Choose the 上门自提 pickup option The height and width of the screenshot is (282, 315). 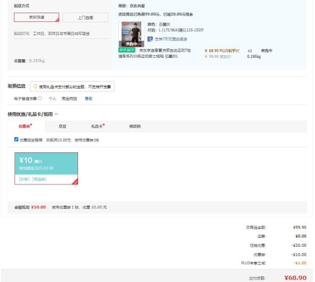[x=85, y=18]
